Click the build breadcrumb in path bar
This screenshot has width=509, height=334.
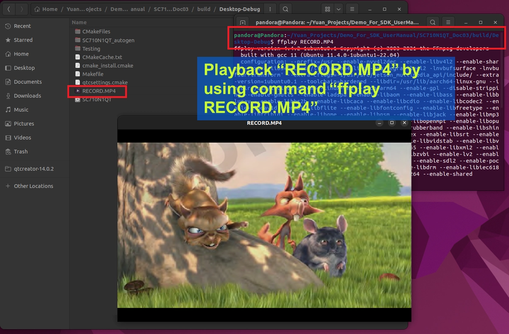tap(204, 9)
